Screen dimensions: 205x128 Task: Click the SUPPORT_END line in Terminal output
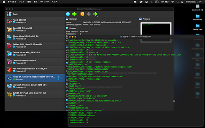pos(82,98)
